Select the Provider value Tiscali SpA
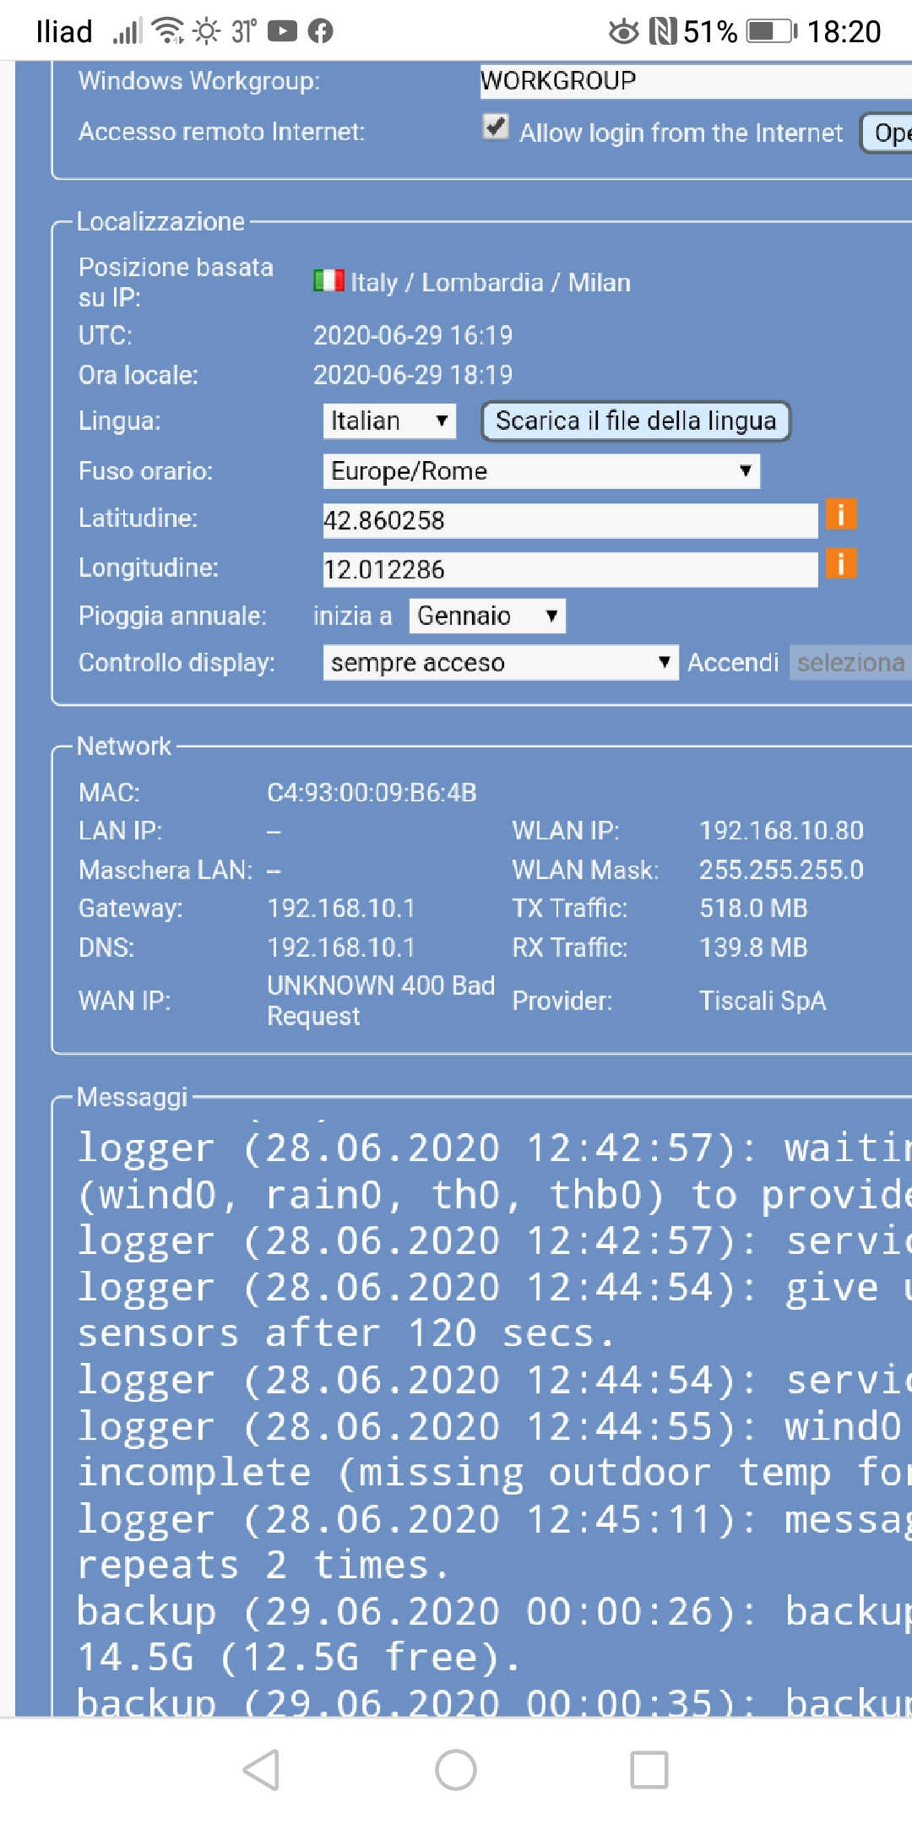 (763, 1001)
